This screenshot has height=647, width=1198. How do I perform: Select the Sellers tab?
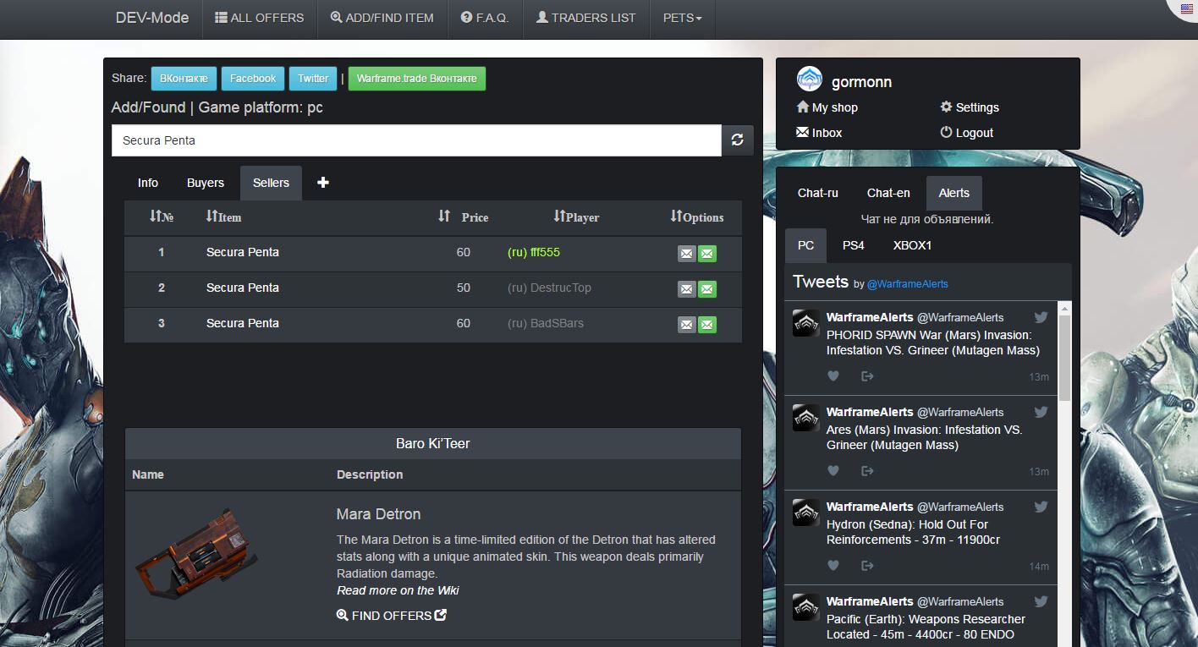click(x=271, y=183)
